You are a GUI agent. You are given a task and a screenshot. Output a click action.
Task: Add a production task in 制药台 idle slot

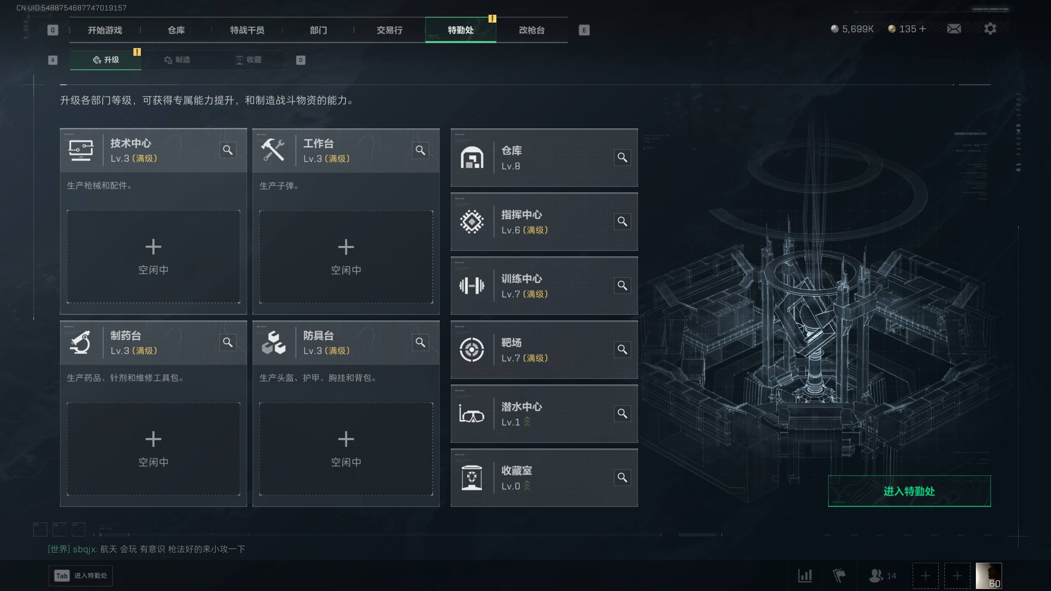pyautogui.click(x=154, y=449)
